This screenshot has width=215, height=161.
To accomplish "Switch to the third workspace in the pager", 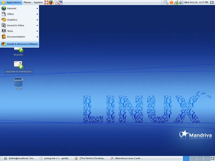I will 200,158.
